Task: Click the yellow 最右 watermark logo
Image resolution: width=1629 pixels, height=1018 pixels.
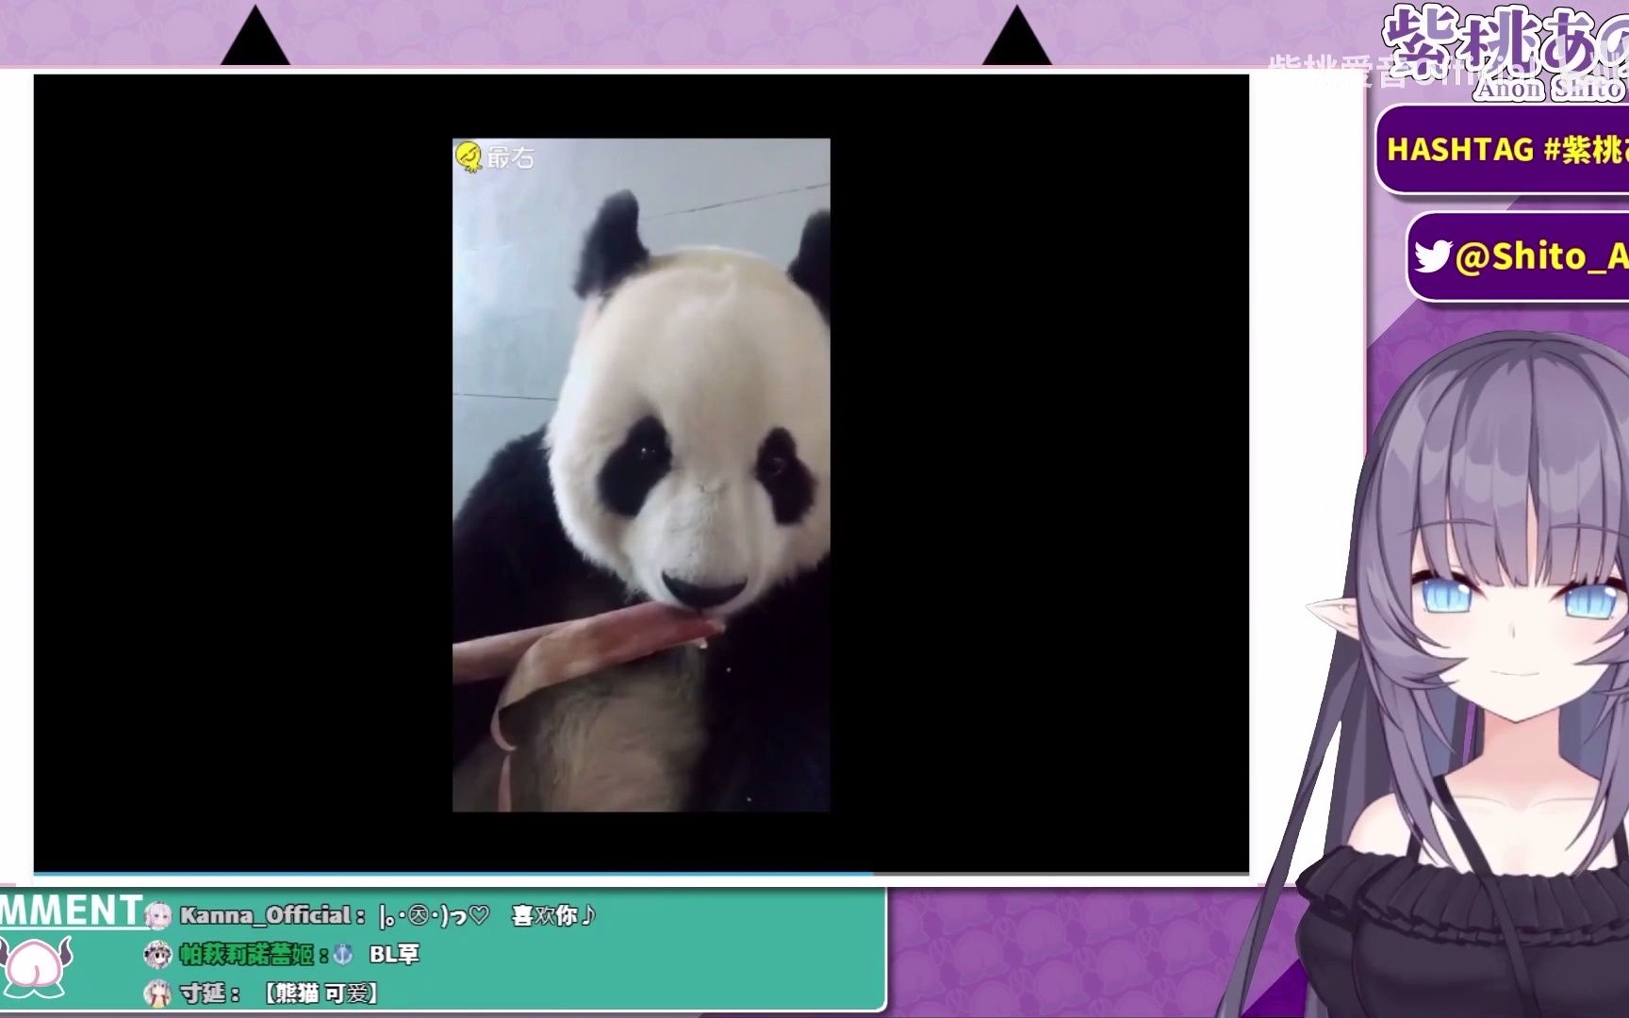Action: [x=469, y=156]
